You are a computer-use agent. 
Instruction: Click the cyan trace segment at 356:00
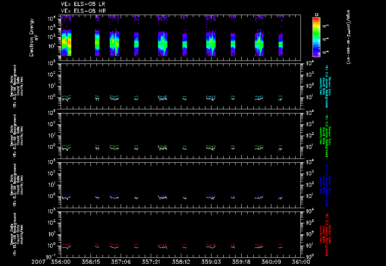(66, 96)
